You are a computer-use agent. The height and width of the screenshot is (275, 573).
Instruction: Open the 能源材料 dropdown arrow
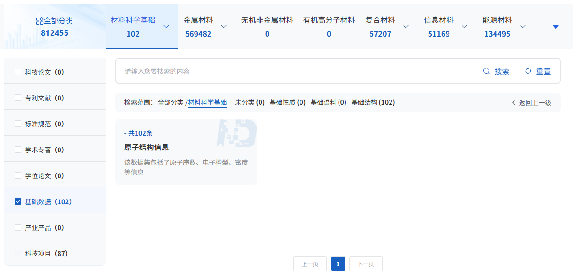(x=523, y=26)
